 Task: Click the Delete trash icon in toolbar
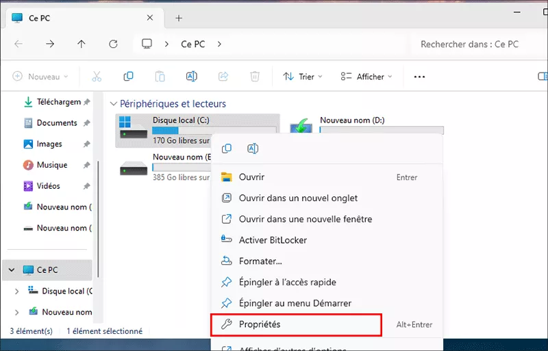point(255,77)
